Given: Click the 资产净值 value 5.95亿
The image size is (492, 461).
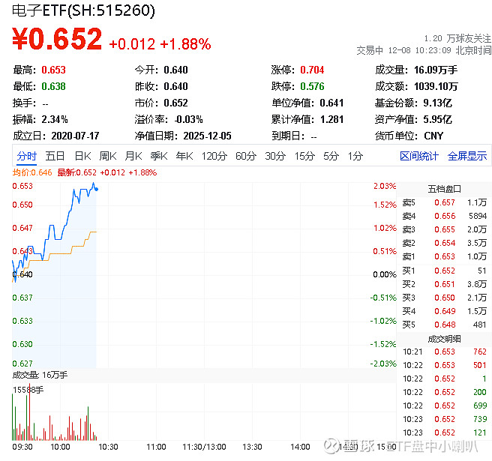Looking at the screenshot, I should [437, 119].
